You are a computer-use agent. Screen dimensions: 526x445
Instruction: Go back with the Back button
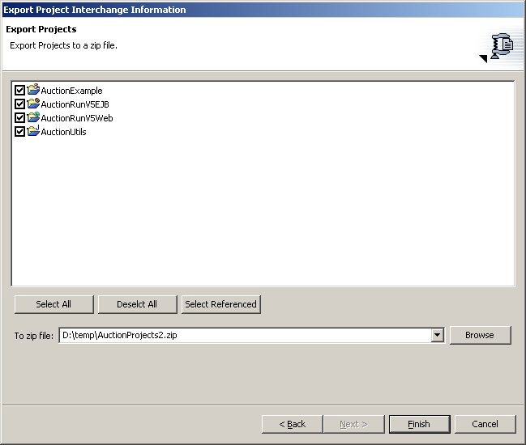[293, 424]
